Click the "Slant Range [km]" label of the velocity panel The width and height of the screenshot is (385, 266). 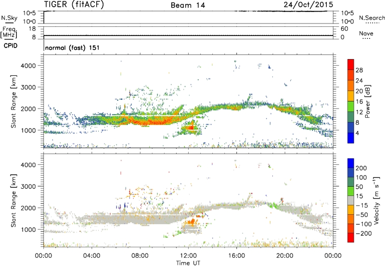point(13,201)
